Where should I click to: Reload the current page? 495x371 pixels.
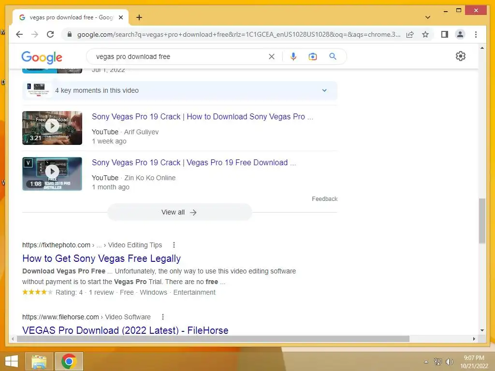pyautogui.click(x=50, y=34)
